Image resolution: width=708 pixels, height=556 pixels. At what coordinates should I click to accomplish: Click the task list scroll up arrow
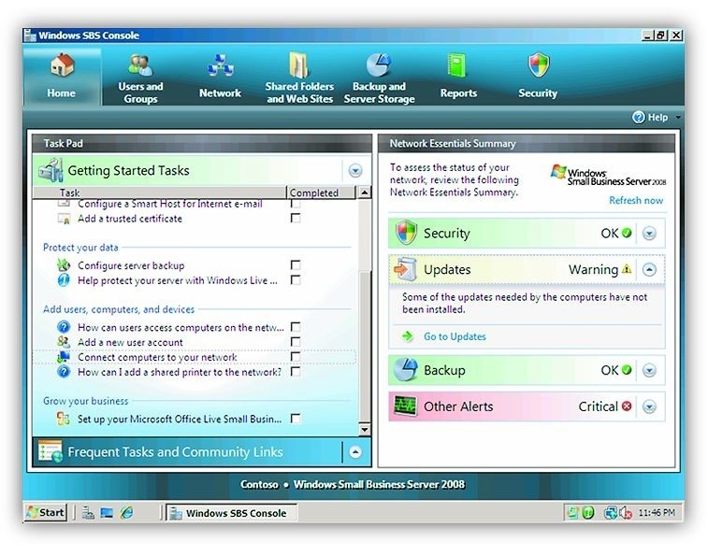(x=365, y=192)
